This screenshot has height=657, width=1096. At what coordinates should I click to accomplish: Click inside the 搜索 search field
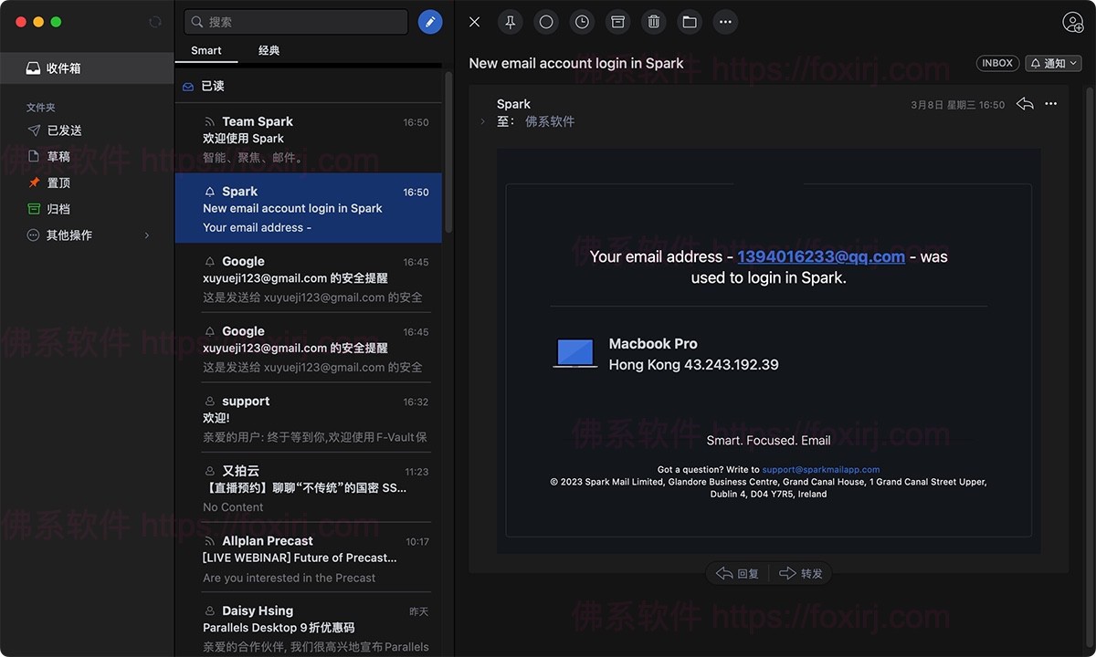pyautogui.click(x=295, y=20)
